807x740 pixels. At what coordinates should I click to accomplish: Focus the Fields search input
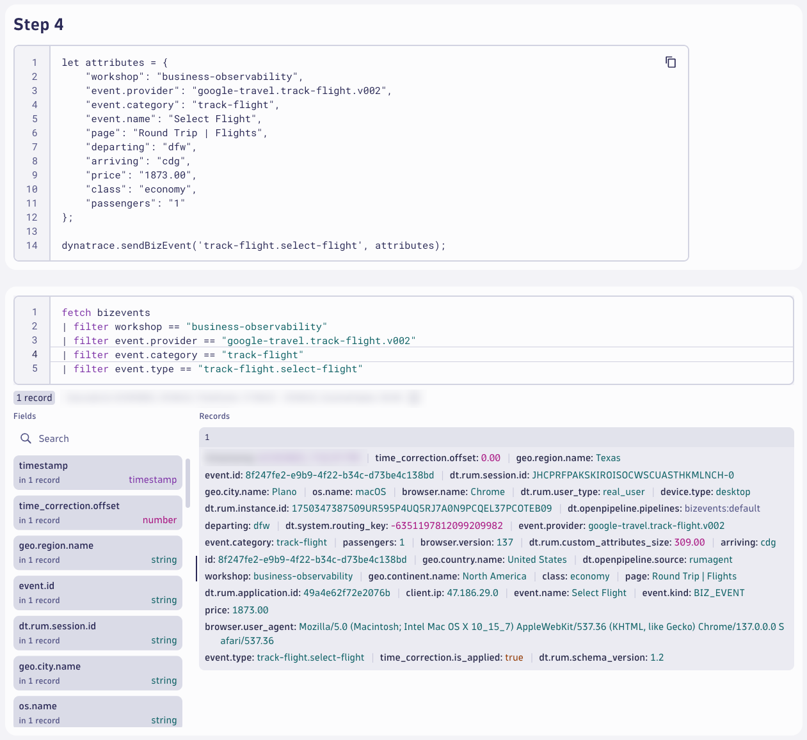pyautogui.click(x=98, y=439)
